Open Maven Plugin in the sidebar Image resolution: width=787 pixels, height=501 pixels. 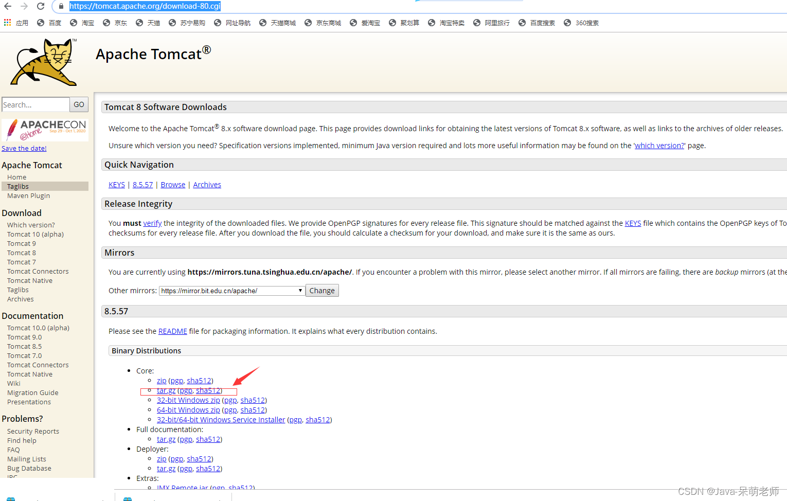[29, 195]
